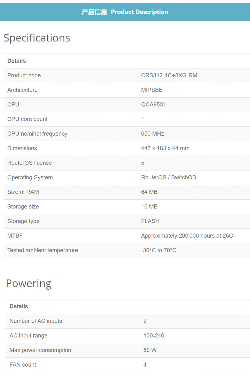Click the RouterOS license label
Image resolution: width=250 pixels, height=385 pixels.
29,163
